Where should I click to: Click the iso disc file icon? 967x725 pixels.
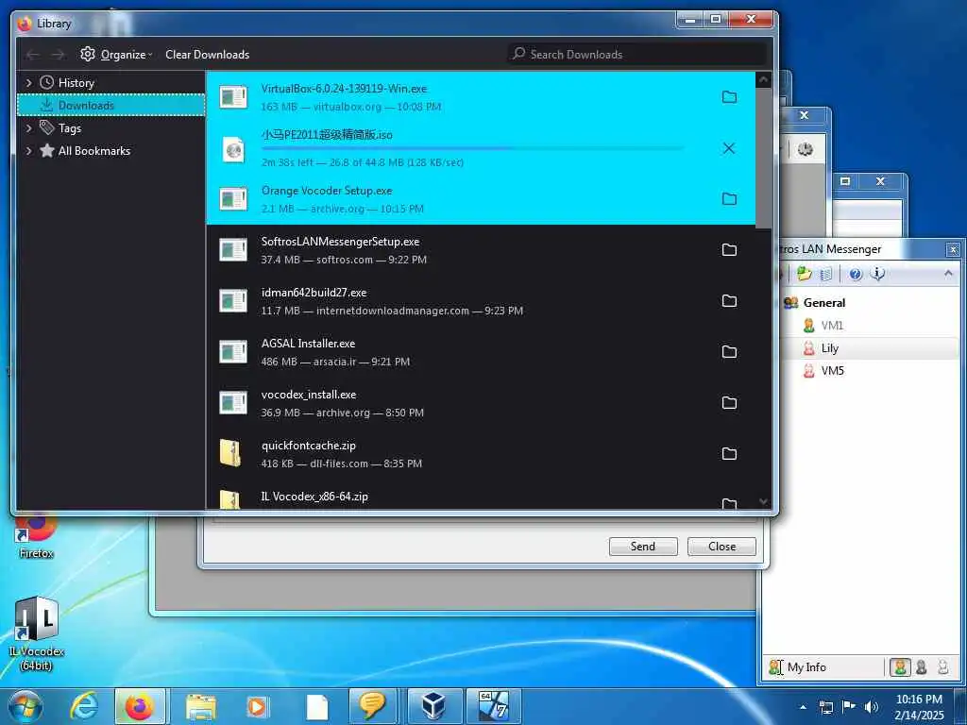234,149
